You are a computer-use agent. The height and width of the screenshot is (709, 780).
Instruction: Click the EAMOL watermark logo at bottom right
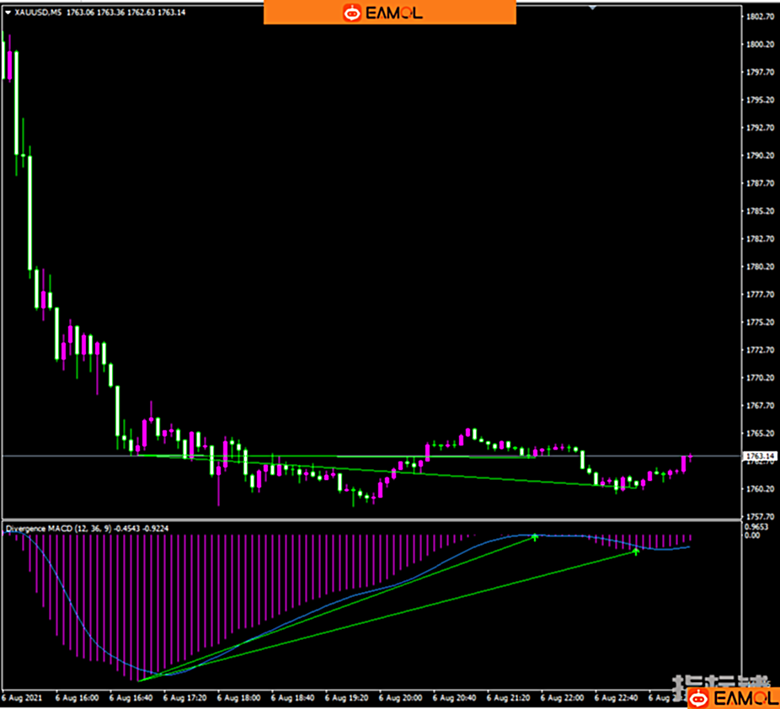pyautogui.click(x=731, y=698)
